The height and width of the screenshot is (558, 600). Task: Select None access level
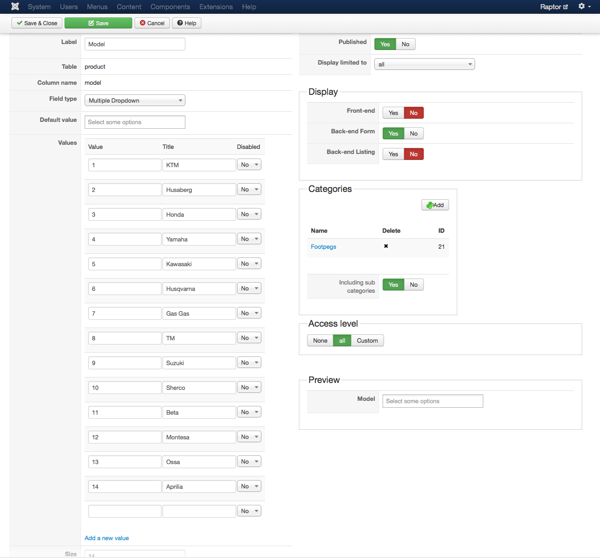320,340
